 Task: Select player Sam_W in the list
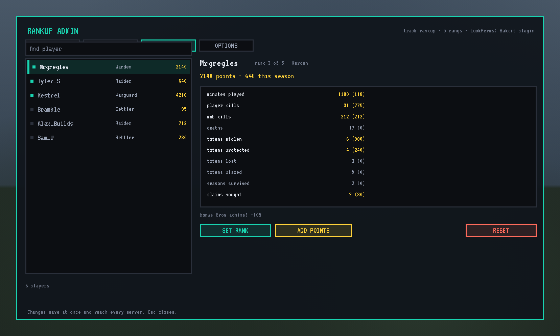coord(109,138)
